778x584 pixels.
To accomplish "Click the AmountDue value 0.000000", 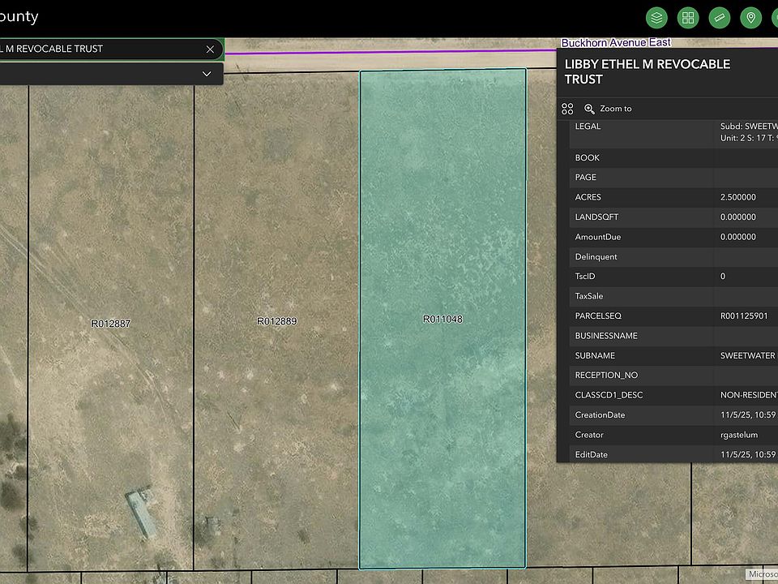I will (x=737, y=237).
